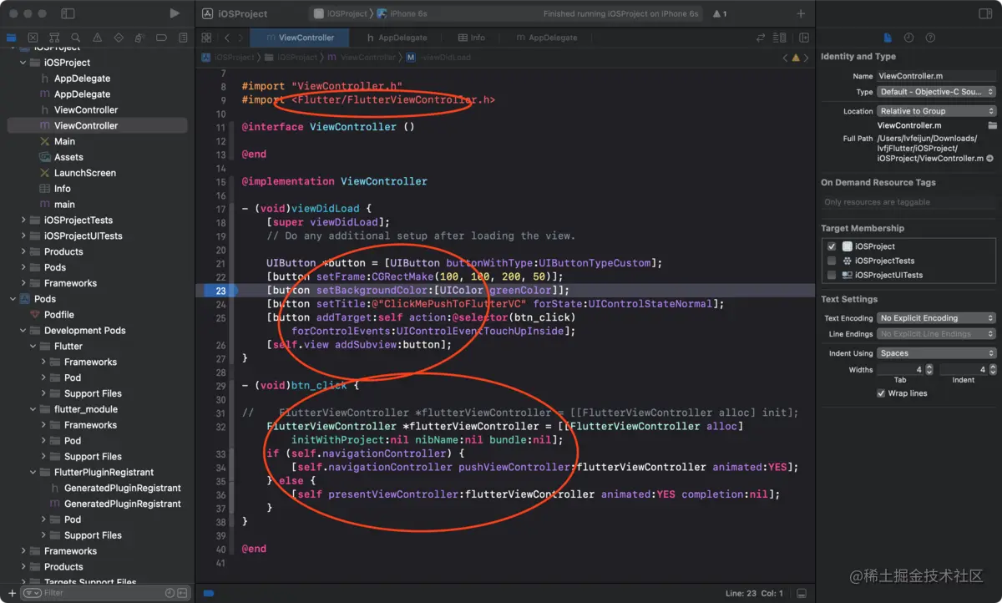Expand the iOSProjectUITests folder
The image size is (1002, 603).
[x=23, y=236]
